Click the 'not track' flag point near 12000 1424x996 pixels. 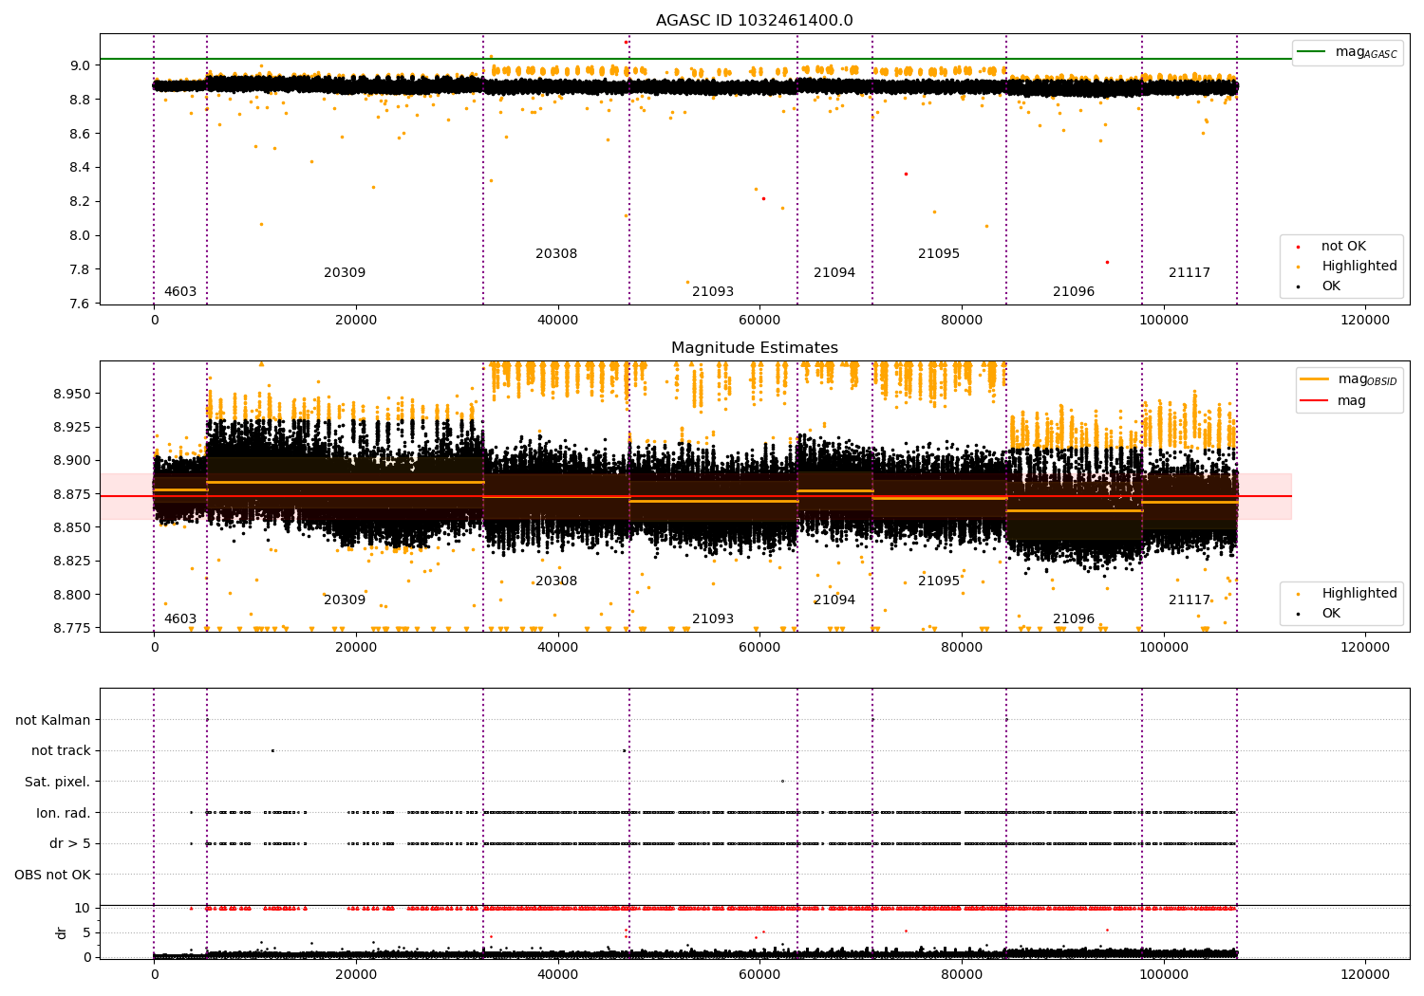272,751
